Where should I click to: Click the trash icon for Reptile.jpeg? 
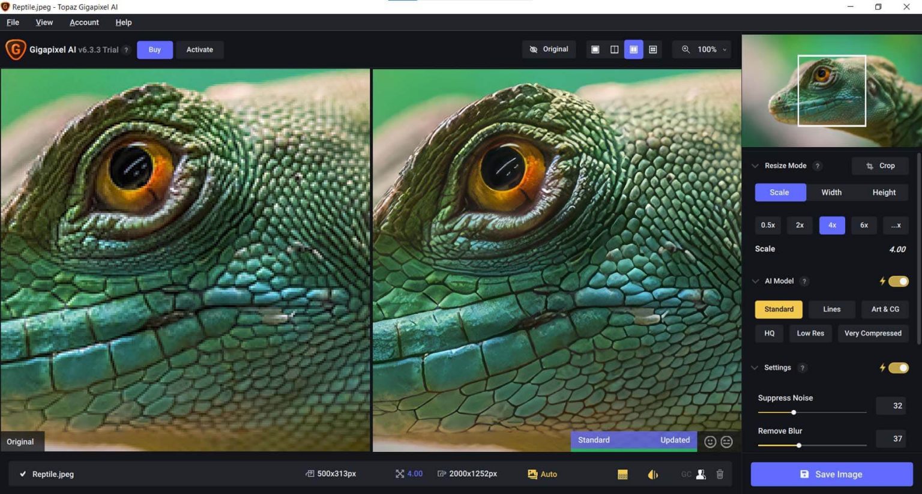(720, 474)
